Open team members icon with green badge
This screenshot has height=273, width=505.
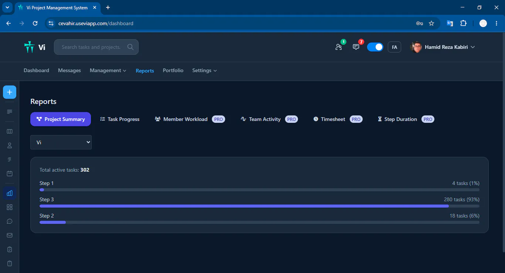coord(339,47)
